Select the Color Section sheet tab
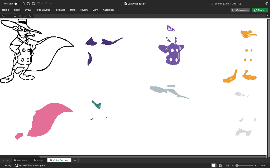Viewport: 270px width, 168px height. [x=59, y=160]
